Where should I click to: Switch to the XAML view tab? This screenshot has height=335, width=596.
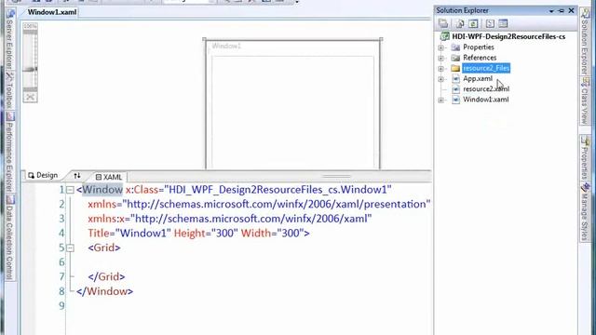tap(109, 177)
